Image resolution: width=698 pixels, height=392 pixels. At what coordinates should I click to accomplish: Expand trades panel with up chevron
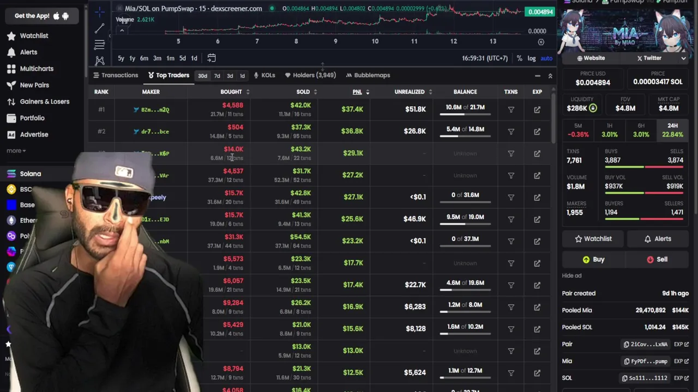coord(550,76)
